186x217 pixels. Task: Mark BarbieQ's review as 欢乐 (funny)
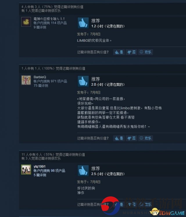(x=146, y=138)
